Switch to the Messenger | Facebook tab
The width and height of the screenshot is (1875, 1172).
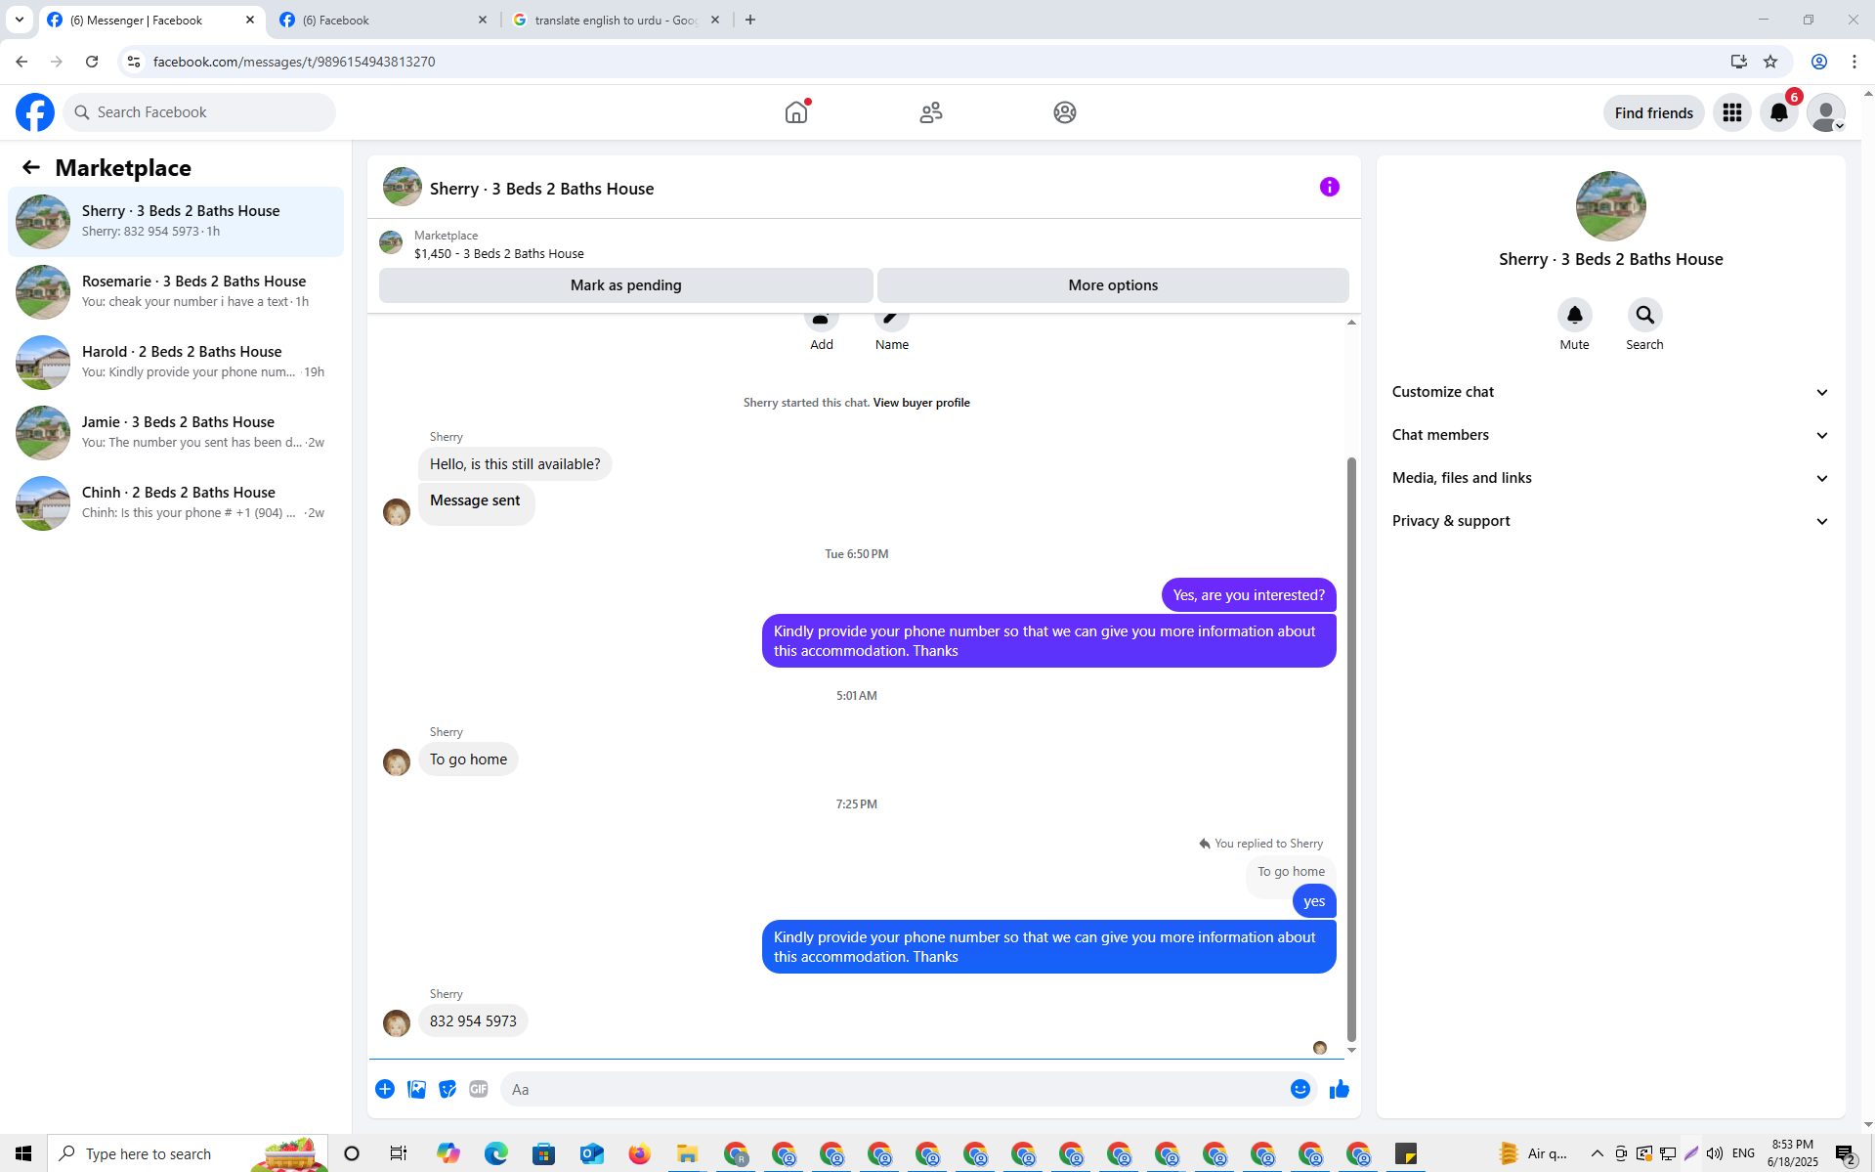(151, 21)
